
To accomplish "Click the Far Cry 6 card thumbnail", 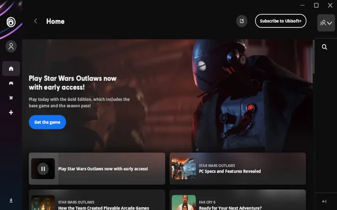I will click(x=184, y=202).
